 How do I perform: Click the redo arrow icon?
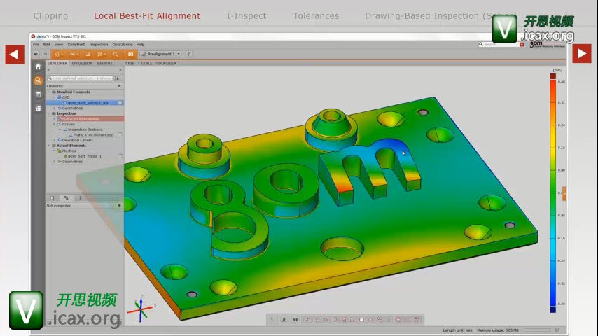(45, 54)
